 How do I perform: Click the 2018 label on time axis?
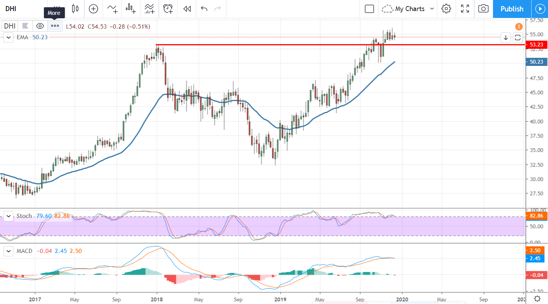(x=156, y=299)
